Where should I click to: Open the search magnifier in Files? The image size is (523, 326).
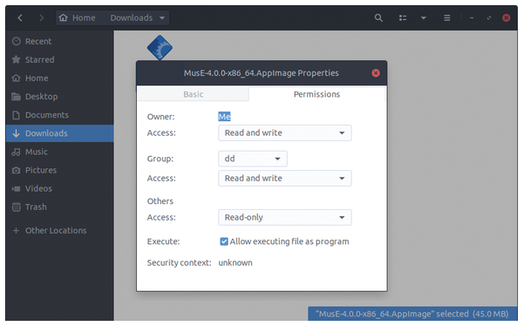[378, 17]
